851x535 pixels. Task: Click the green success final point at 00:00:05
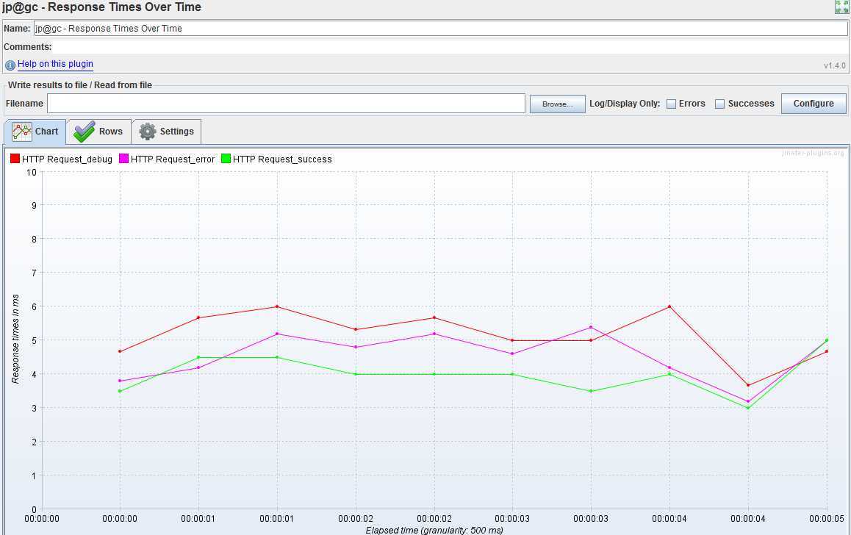click(827, 340)
